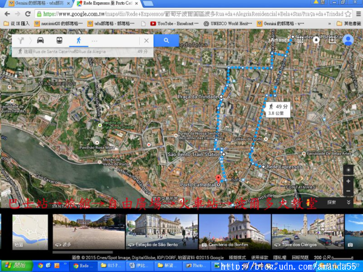Viewport: 363px width, 272px height.
Task: Click the browser forward arrow
Action: 18,14
